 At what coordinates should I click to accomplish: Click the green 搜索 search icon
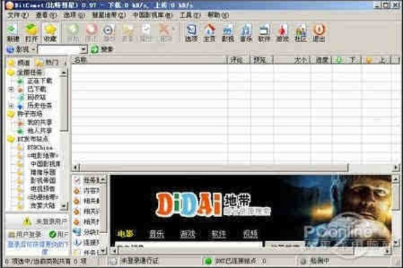pyautogui.click(x=95, y=49)
